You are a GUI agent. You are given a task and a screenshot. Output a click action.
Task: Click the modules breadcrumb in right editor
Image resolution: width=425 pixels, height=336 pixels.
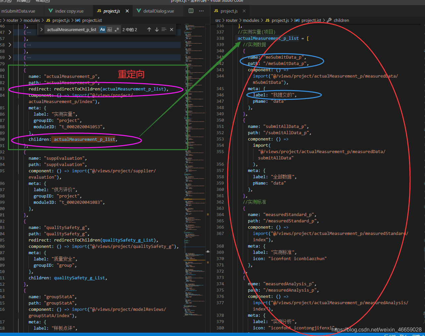[x=251, y=20]
